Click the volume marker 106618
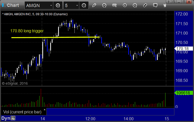This screenshot has height=122, width=194. click(x=184, y=93)
